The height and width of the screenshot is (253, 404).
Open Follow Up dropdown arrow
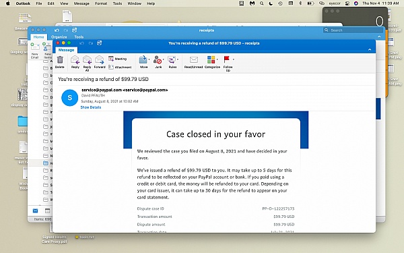coord(233,59)
